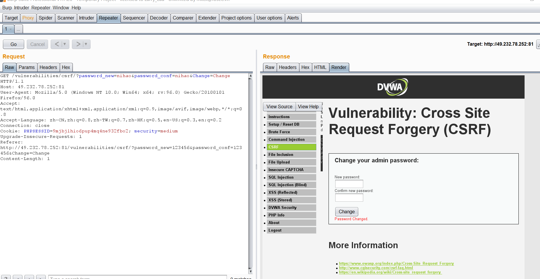Open the OWASP Cross-Site Request Forgery link
540x279 pixels.
click(x=396, y=264)
